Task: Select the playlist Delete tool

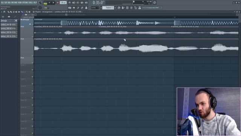Action: coord(14,12)
